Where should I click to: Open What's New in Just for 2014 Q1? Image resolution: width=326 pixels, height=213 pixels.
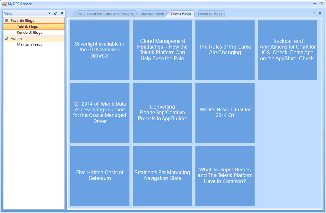tap(225, 113)
